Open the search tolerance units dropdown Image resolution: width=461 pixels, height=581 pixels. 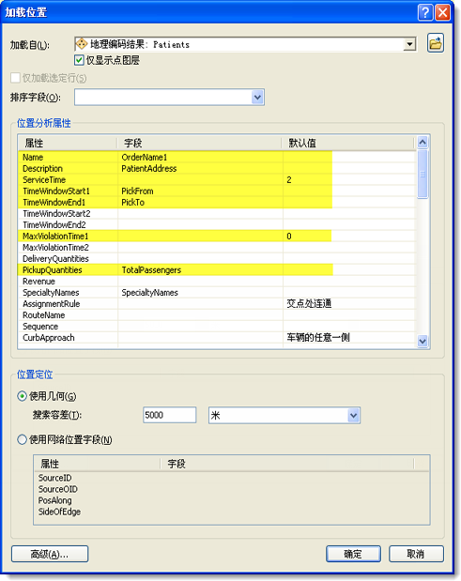[x=354, y=416]
